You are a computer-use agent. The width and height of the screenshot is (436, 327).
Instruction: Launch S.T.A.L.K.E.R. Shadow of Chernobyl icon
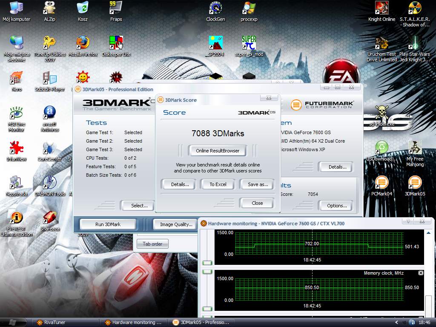point(415,14)
